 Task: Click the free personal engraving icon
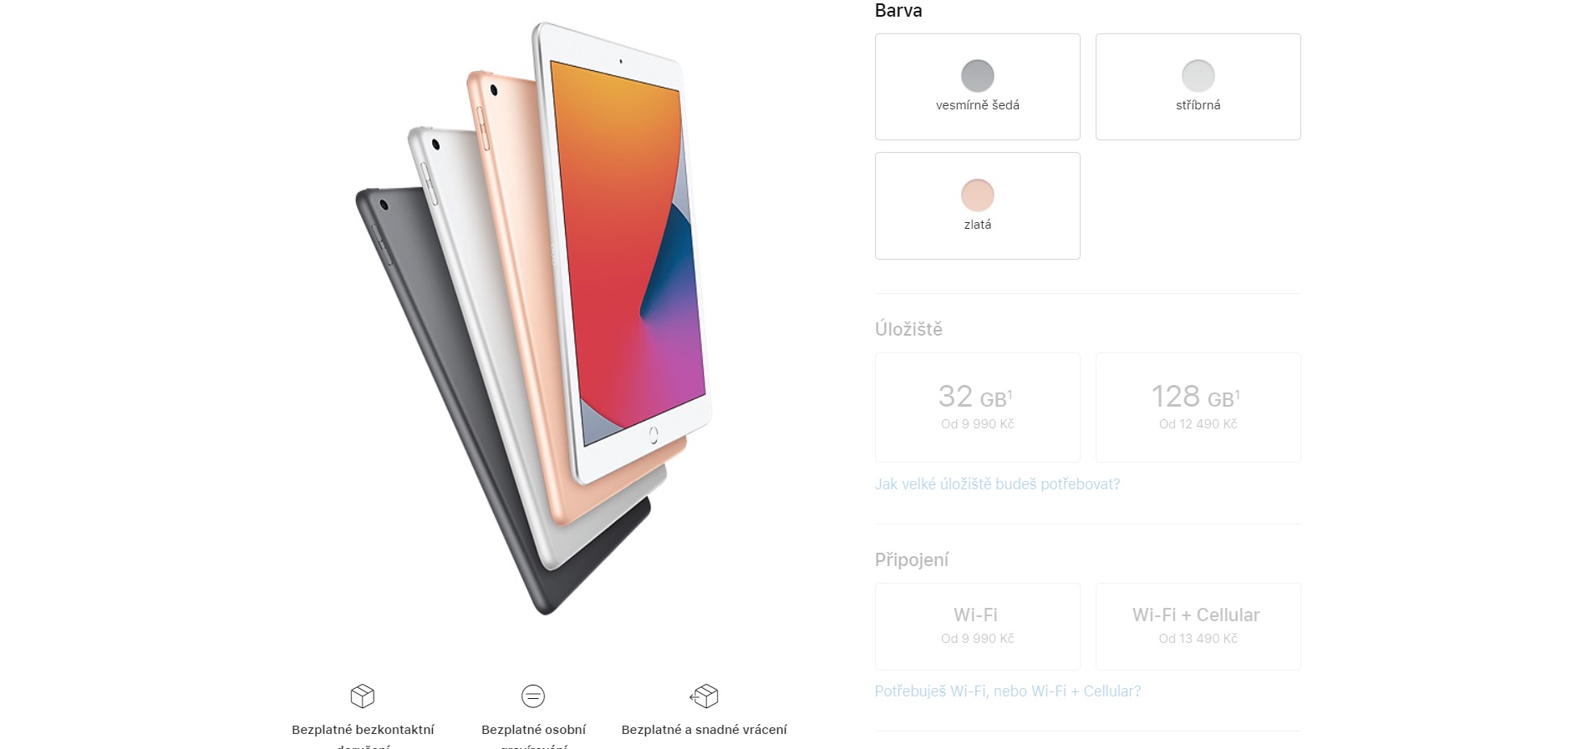tap(533, 696)
